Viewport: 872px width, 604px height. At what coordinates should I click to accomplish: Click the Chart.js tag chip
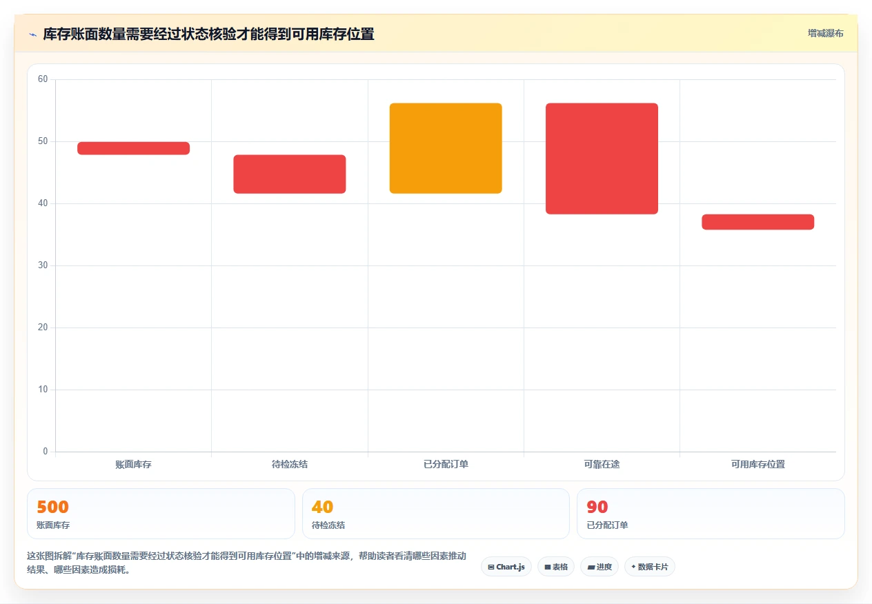tap(506, 567)
